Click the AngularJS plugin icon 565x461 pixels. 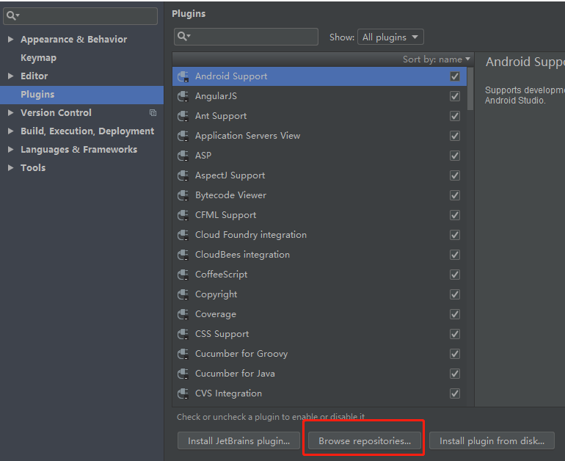point(183,96)
